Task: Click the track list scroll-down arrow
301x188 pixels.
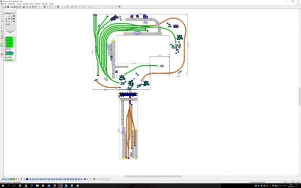Action: 14,60
